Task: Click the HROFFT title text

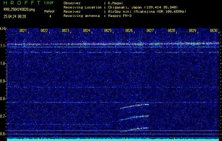Action: (22, 3)
